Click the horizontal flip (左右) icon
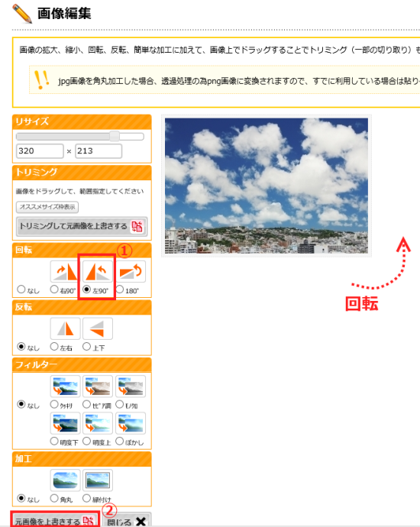The height and width of the screenshot is (527, 420). tap(65, 328)
